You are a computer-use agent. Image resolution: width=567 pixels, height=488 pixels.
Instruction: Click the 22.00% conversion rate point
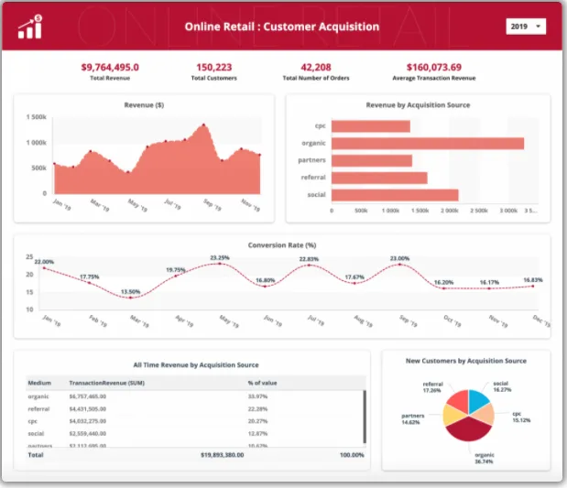[44, 268]
